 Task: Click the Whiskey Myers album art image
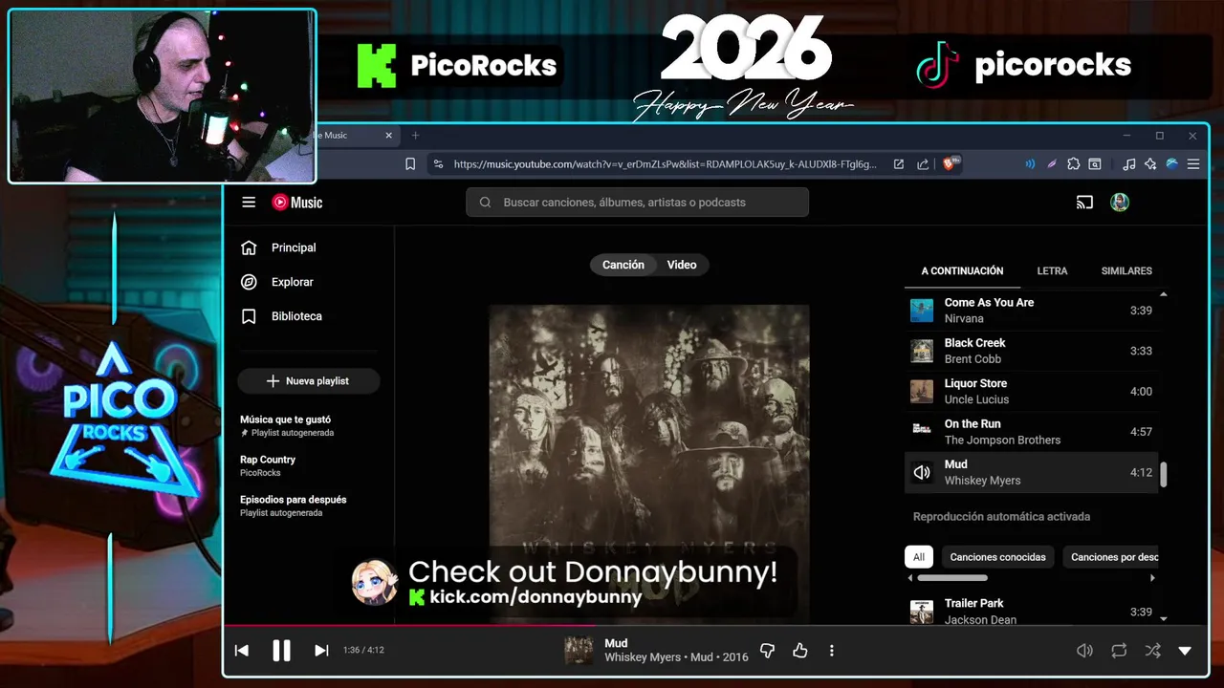pos(649,463)
